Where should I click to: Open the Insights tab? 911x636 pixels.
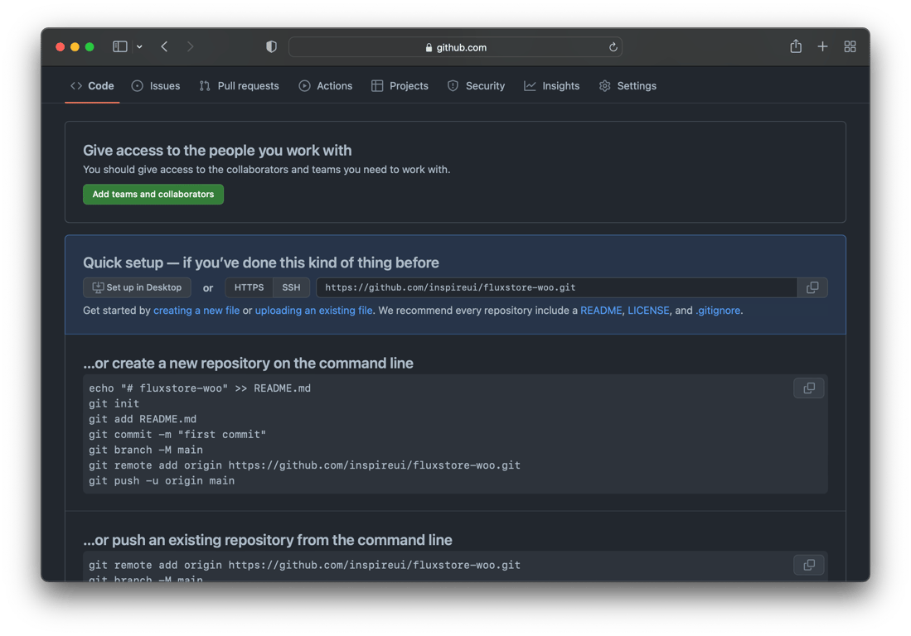(x=552, y=86)
